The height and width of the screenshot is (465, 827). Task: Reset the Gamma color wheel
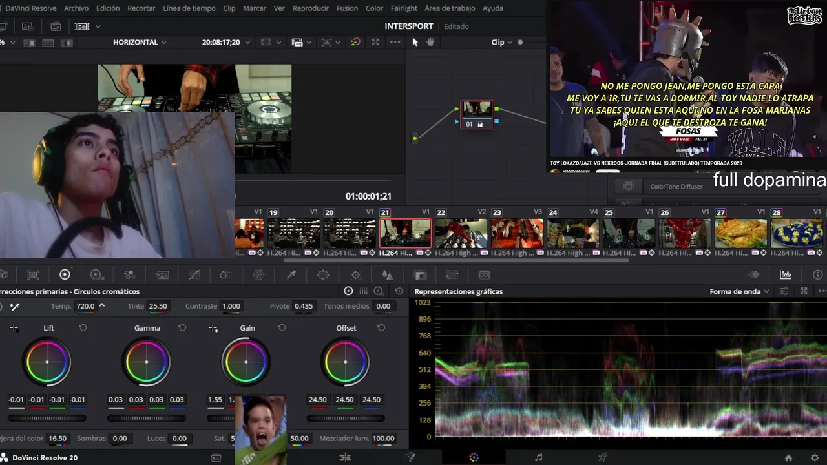[x=182, y=328]
